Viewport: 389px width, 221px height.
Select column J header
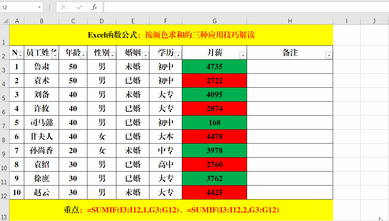(x=374, y=21)
